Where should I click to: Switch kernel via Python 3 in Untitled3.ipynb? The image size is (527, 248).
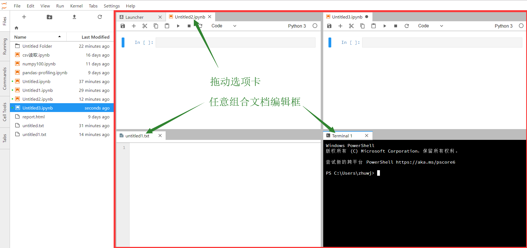503,26
